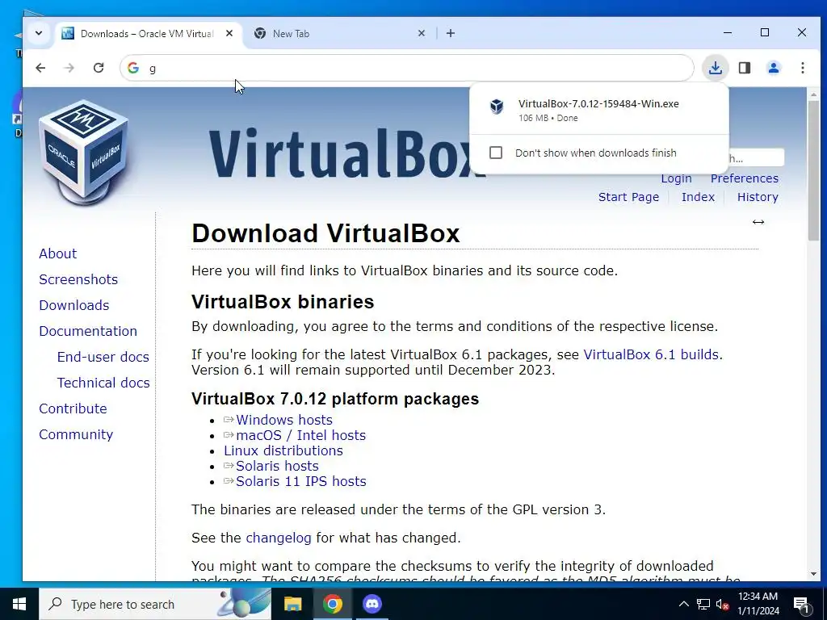This screenshot has width=827, height=620.
Task: Open Technical docs sidebar link
Action: pos(103,383)
